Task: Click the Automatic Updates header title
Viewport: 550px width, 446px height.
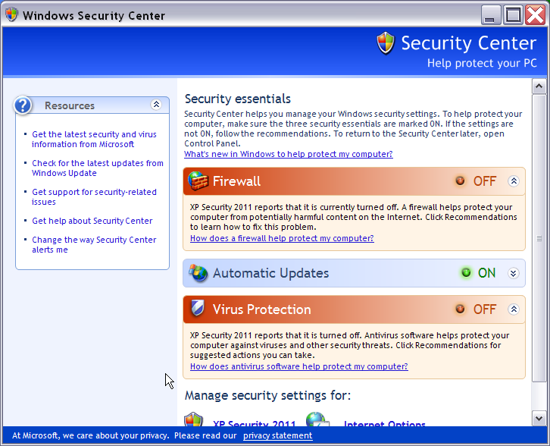Action: (x=270, y=273)
